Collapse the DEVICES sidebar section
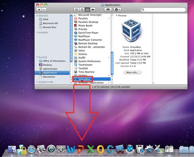Screen dimensions: 194x157 [37, 16]
